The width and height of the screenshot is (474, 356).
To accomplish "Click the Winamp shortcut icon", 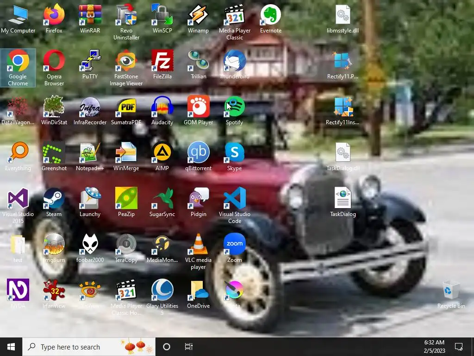I will [198, 15].
